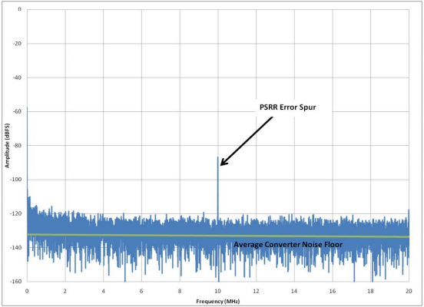Click the -60 amplitude axis label

pyautogui.click(x=18, y=111)
